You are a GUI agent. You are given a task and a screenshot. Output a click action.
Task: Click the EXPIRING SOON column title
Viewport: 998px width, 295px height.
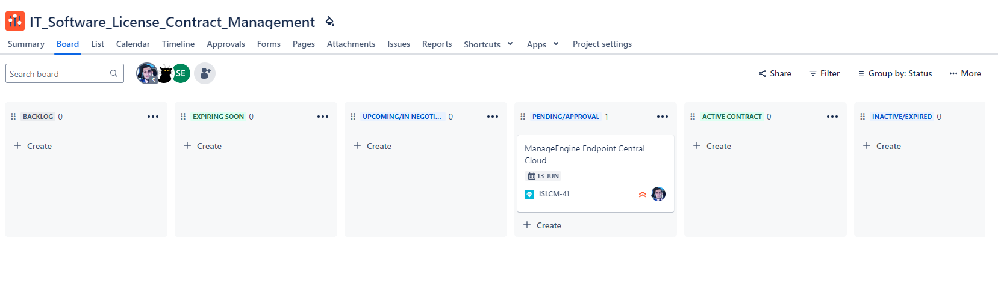click(x=218, y=117)
